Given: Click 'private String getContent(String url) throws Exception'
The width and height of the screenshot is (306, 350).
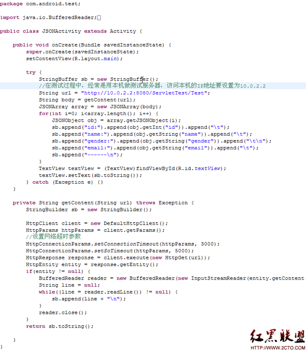Looking at the screenshot, I should tap(103, 203).
